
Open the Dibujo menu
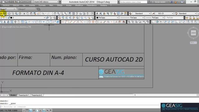(60, 5)
